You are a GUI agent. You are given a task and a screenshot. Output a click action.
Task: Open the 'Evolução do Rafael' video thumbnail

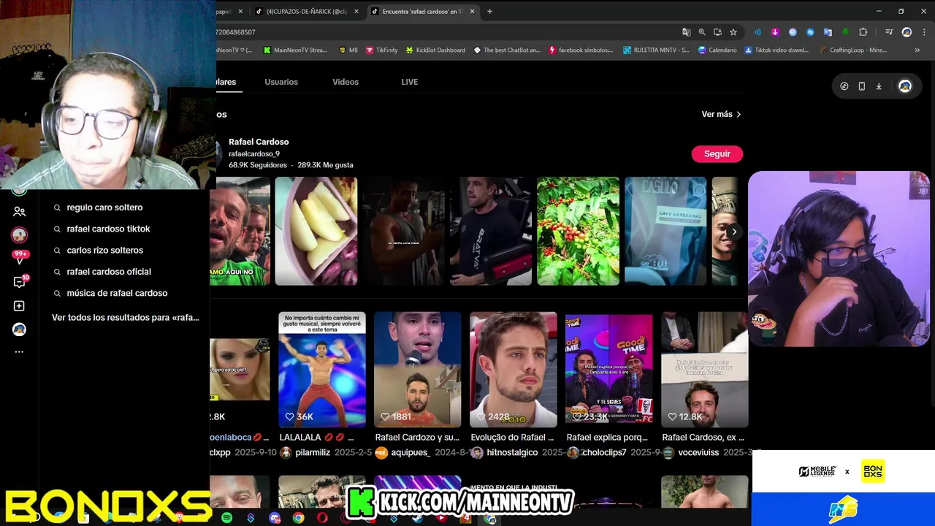pyautogui.click(x=514, y=370)
